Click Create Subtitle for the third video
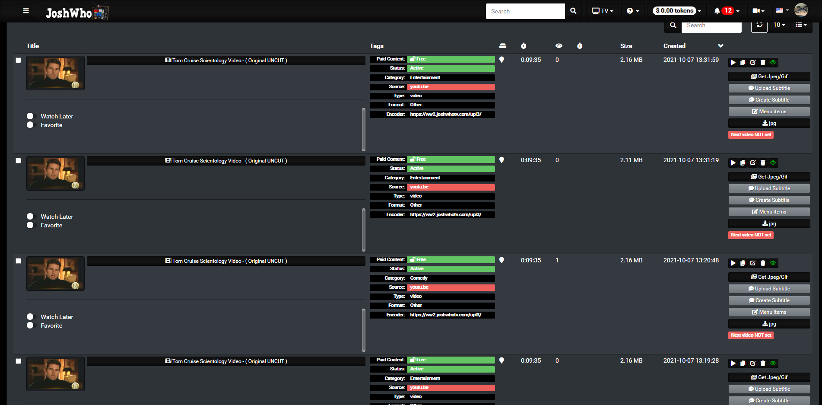 769,300
